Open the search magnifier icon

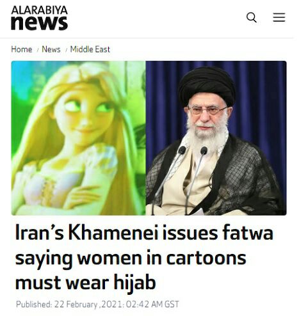pos(252,17)
